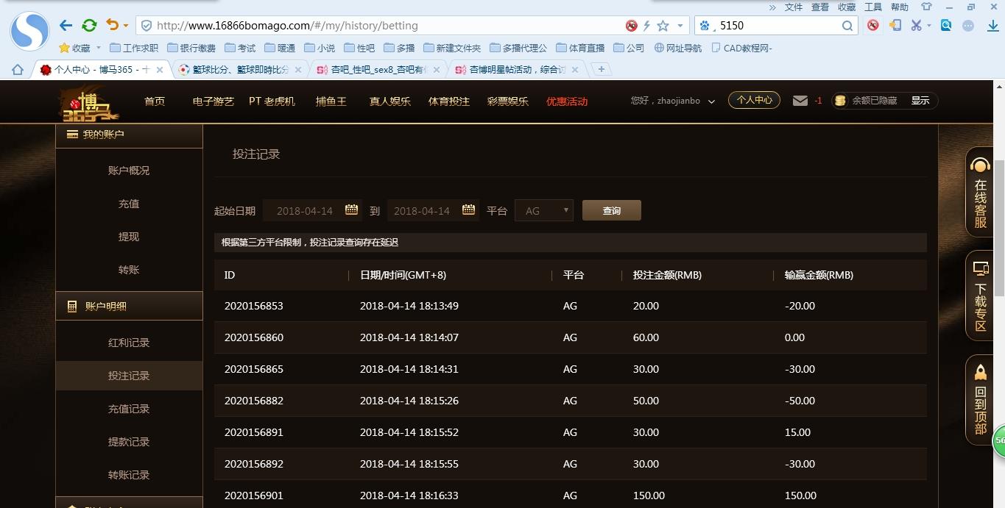Toggle hidden balance with 显示
The height and width of the screenshot is (508, 1005).
pyautogui.click(x=920, y=101)
